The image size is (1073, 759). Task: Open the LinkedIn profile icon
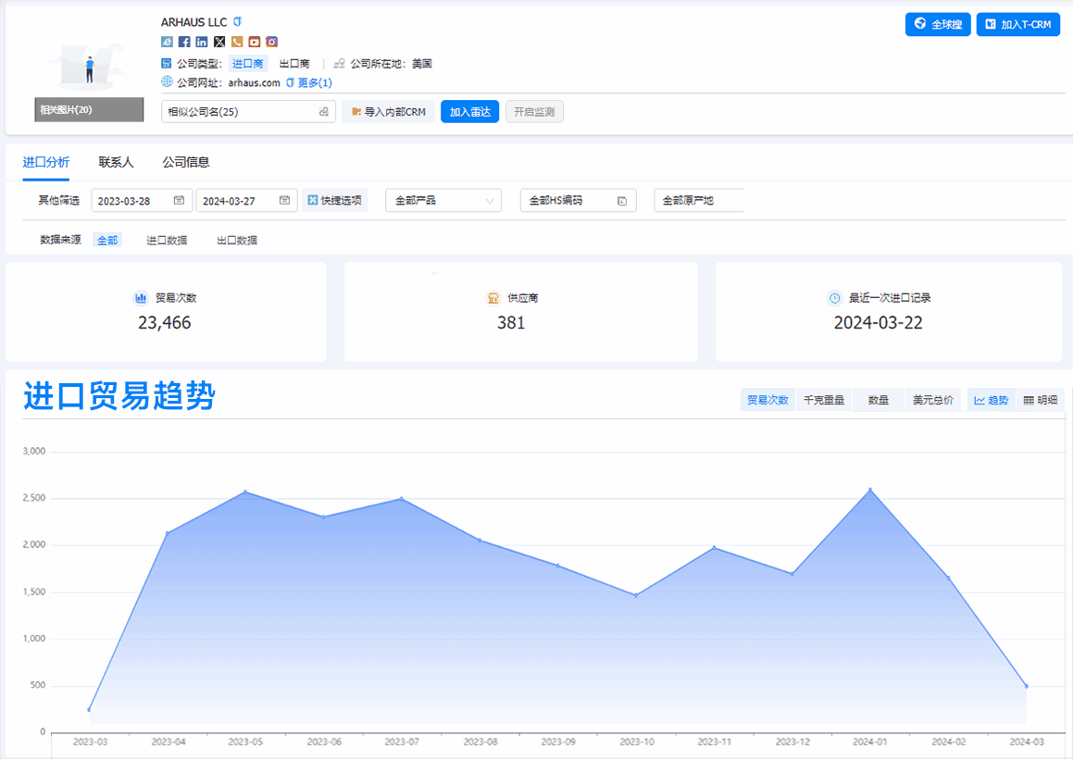(x=202, y=42)
